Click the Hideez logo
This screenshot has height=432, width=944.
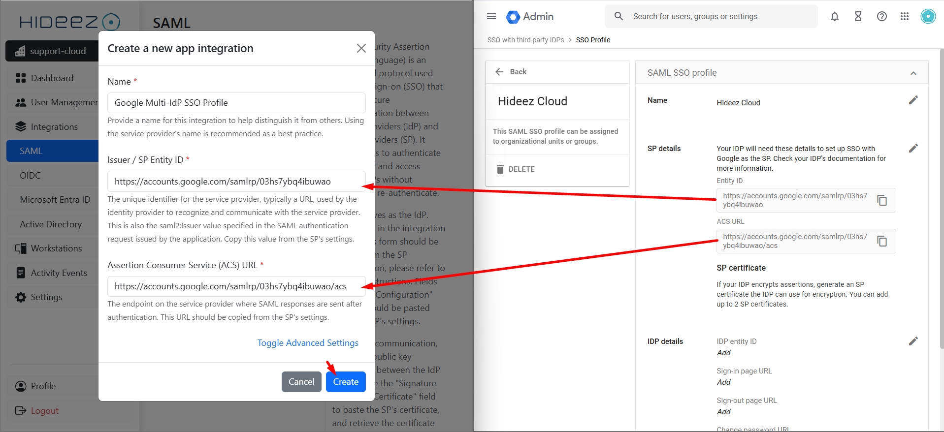[70, 22]
